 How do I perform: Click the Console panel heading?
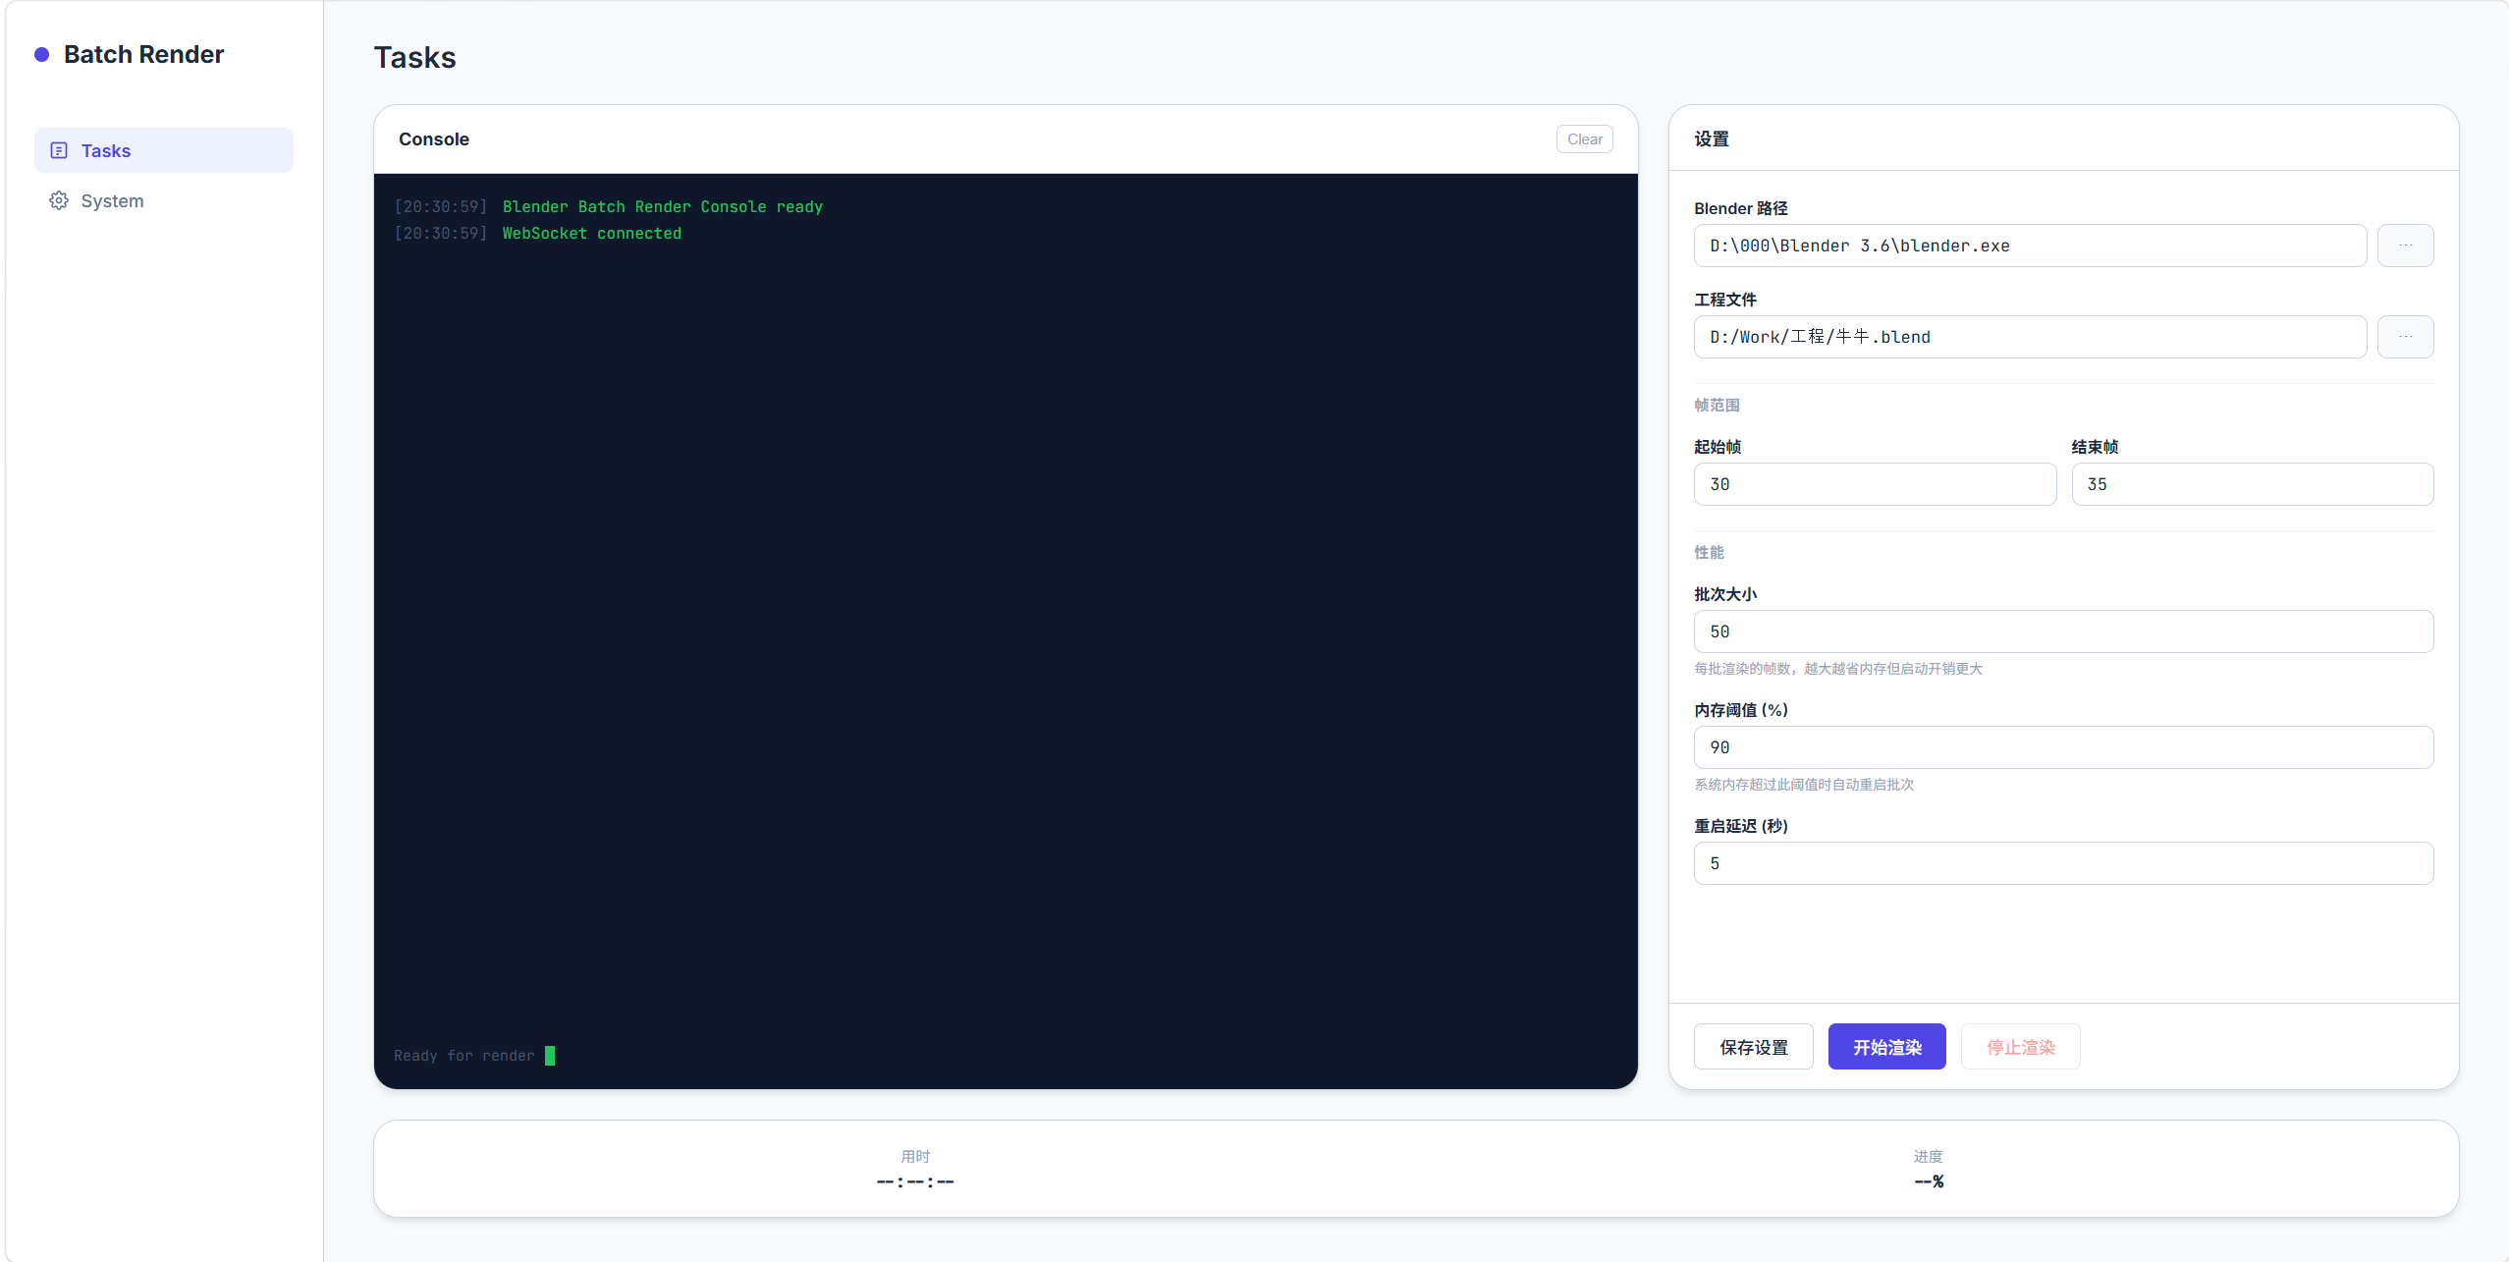(434, 139)
